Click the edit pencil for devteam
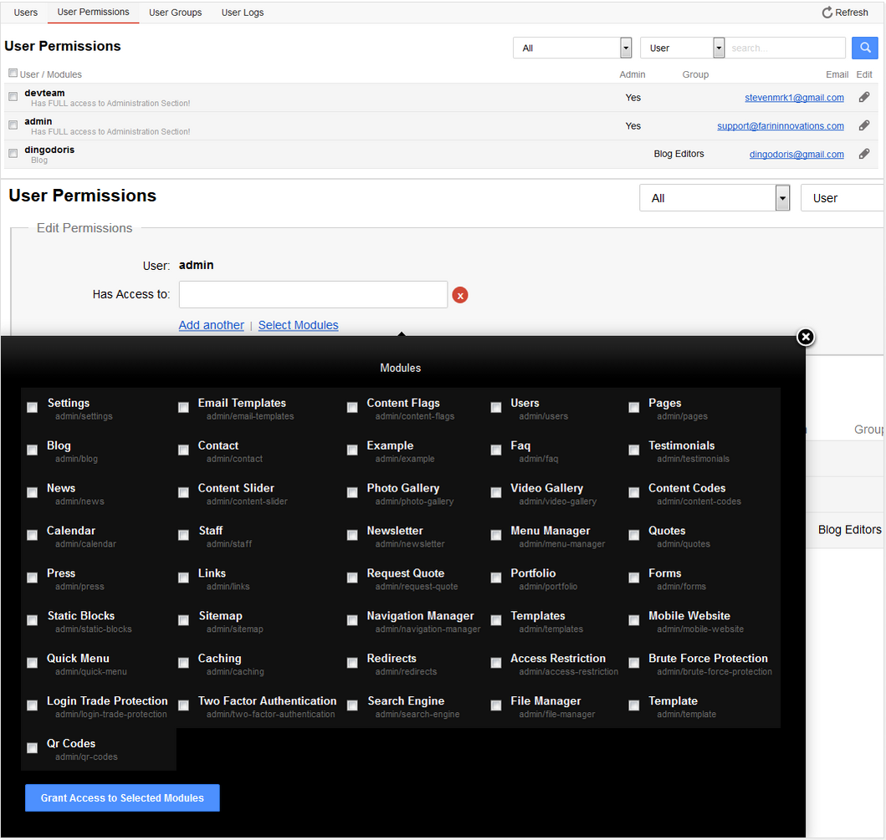The height and width of the screenshot is (840, 886). (x=864, y=97)
